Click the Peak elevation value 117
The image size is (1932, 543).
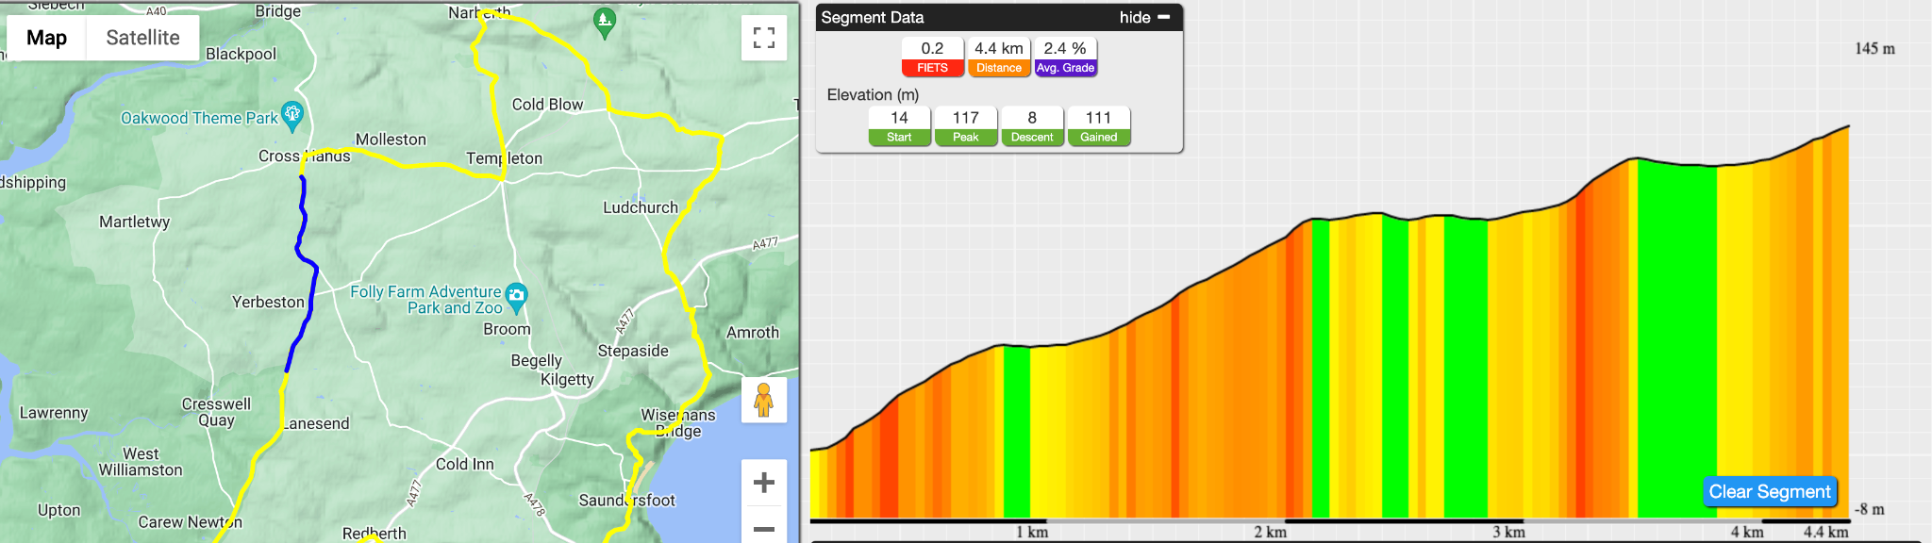coord(966,118)
